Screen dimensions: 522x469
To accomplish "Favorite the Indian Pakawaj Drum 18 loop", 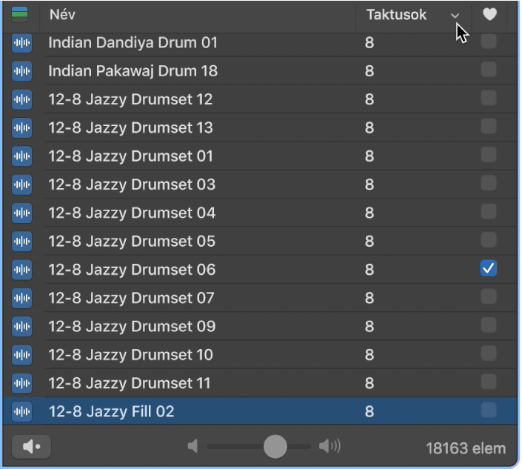I will tap(489, 70).
